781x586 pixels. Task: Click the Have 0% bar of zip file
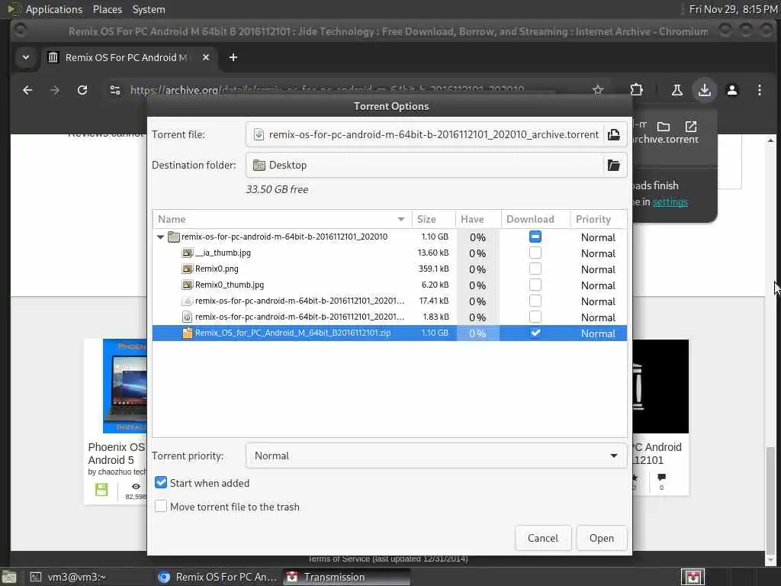477,333
